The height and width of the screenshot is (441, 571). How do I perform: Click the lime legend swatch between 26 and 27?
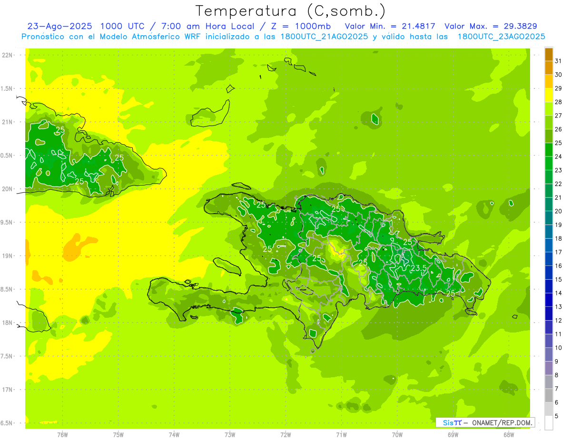coord(549,123)
